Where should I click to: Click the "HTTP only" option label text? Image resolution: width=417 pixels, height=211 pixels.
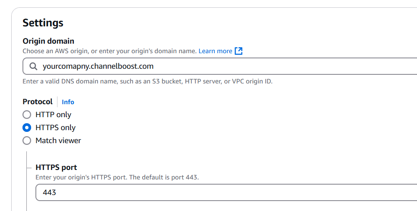point(53,115)
